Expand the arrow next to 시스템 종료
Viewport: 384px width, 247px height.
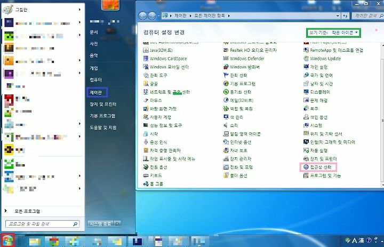(117, 224)
